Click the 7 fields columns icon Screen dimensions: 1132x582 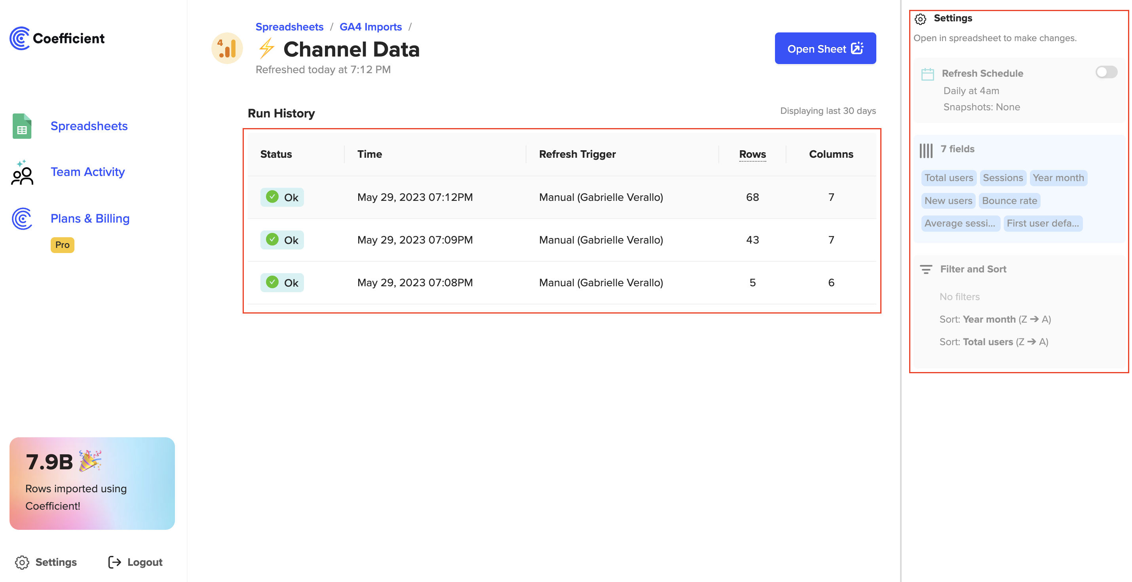(926, 150)
